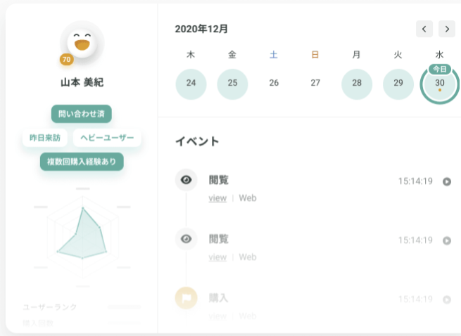This screenshot has width=461, height=336.
Task: Open view link under 購入 event
Action: pyautogui.click(x=217, y=316)
